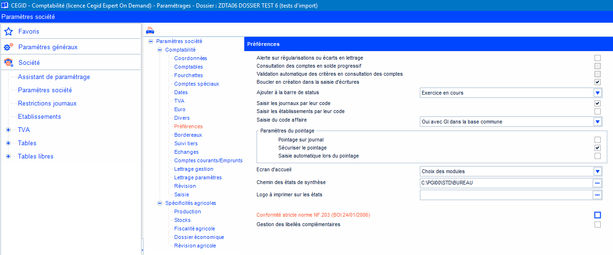Open the Ecran d'accueil dropdown
Viewport: 613px width, 255px height.
pos(597,171)
